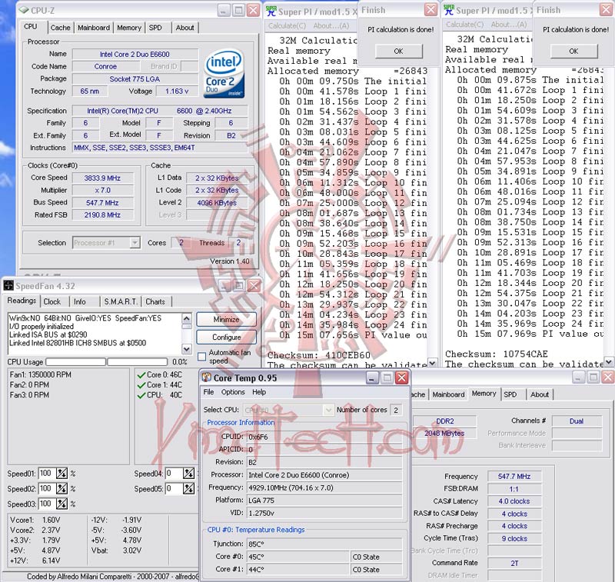Click the Checksum 10754CAE line
615x582 pixels.
496,354
